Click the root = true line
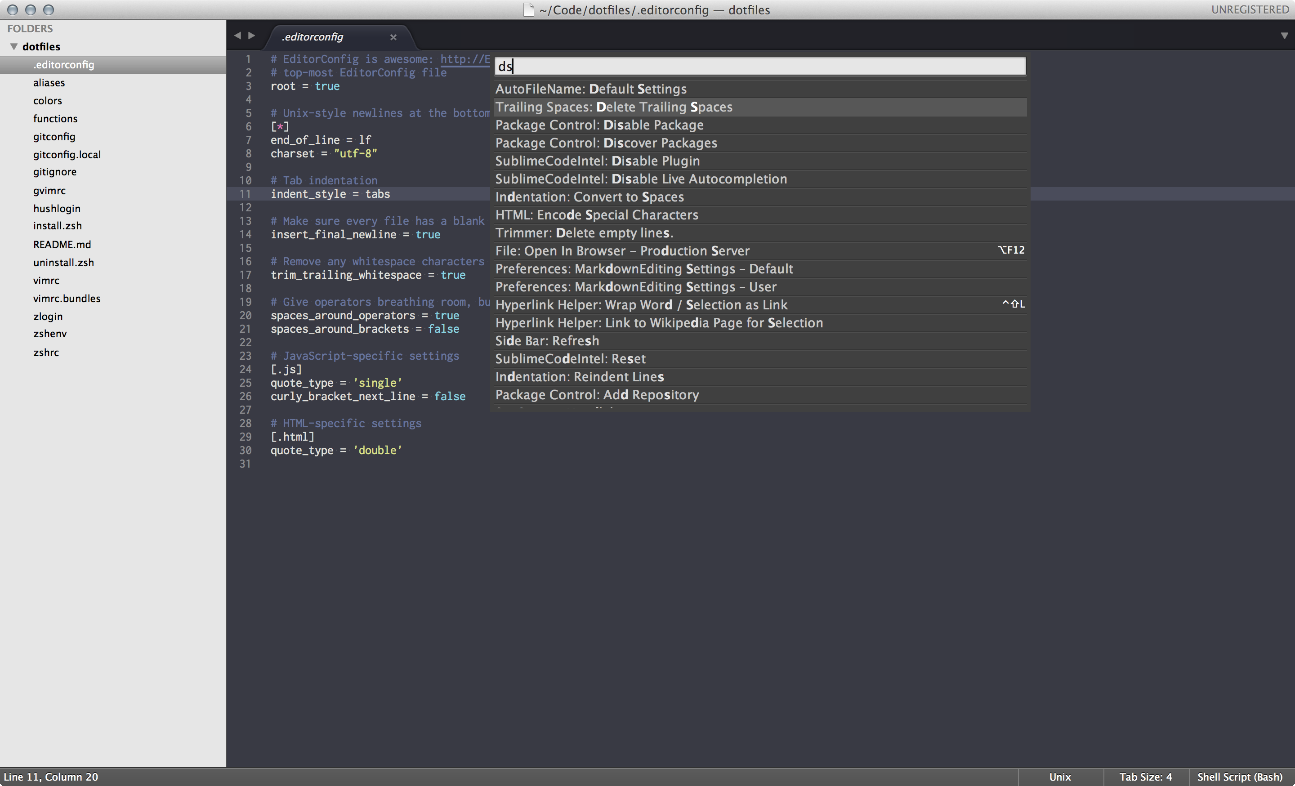1295x786 pixels. [x=305, y=86]
